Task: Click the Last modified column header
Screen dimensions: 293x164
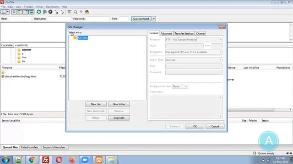Action: (251, 68)
